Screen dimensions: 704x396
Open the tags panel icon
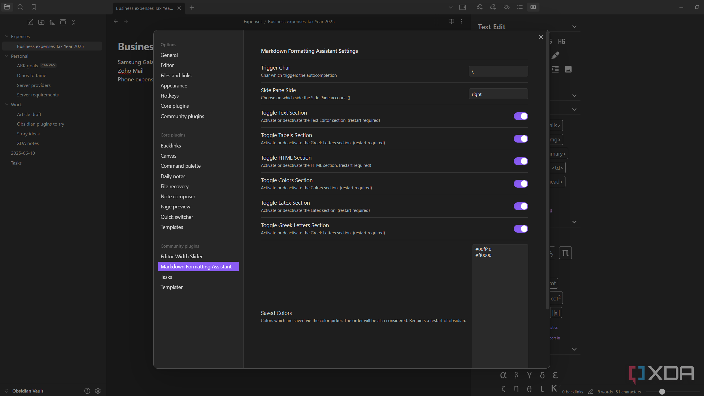point(507,7)
